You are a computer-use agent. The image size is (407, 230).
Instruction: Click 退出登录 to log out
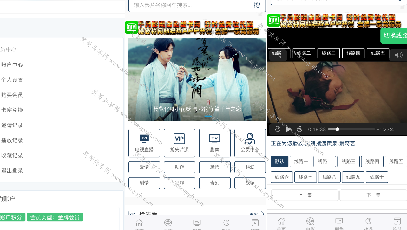[x=12, y=171]
